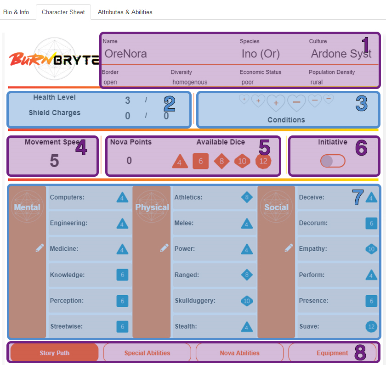Show the Special Abilities section

click(147, 353)
